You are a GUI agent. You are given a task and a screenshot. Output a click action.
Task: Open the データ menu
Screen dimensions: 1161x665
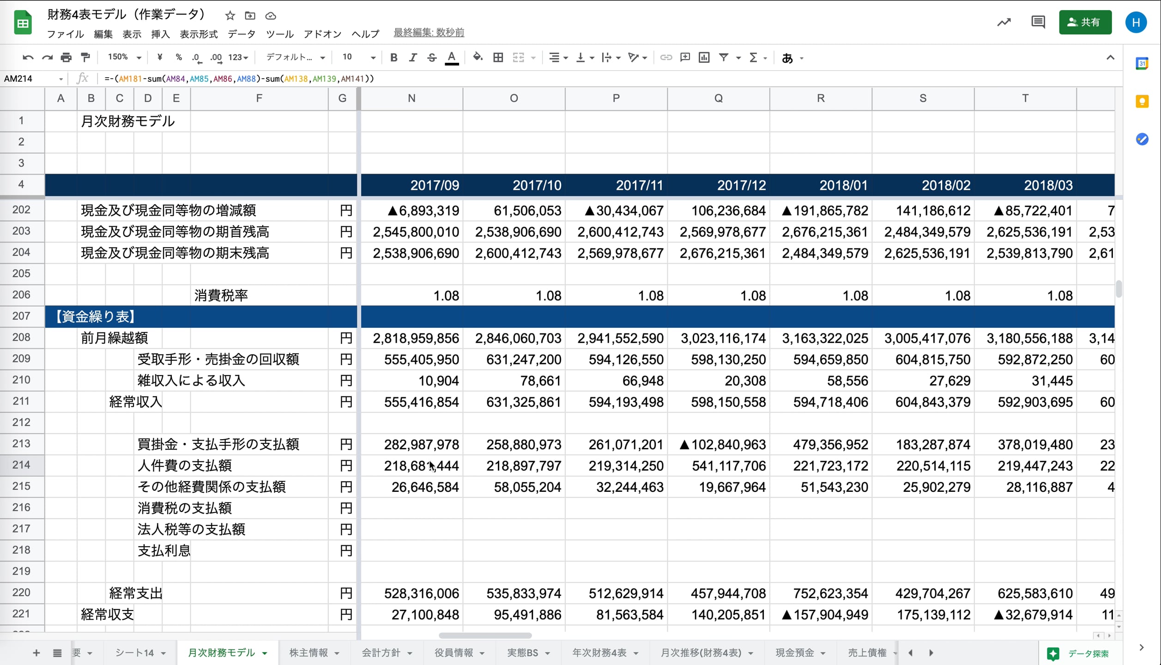click(x=241, y=34)
